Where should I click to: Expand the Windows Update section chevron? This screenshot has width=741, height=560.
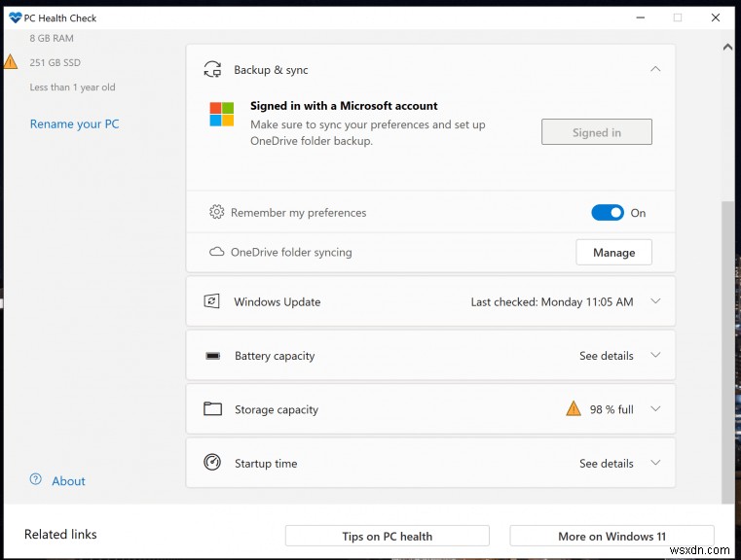[655, 301]
